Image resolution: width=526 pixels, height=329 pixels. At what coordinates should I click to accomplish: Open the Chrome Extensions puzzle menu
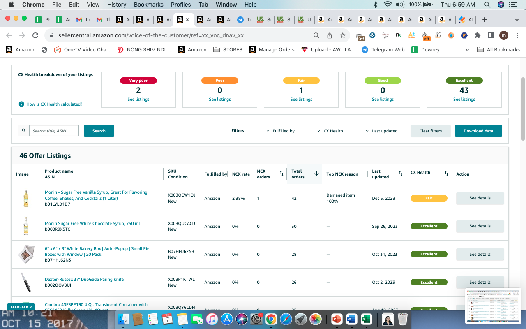point(478,35)
